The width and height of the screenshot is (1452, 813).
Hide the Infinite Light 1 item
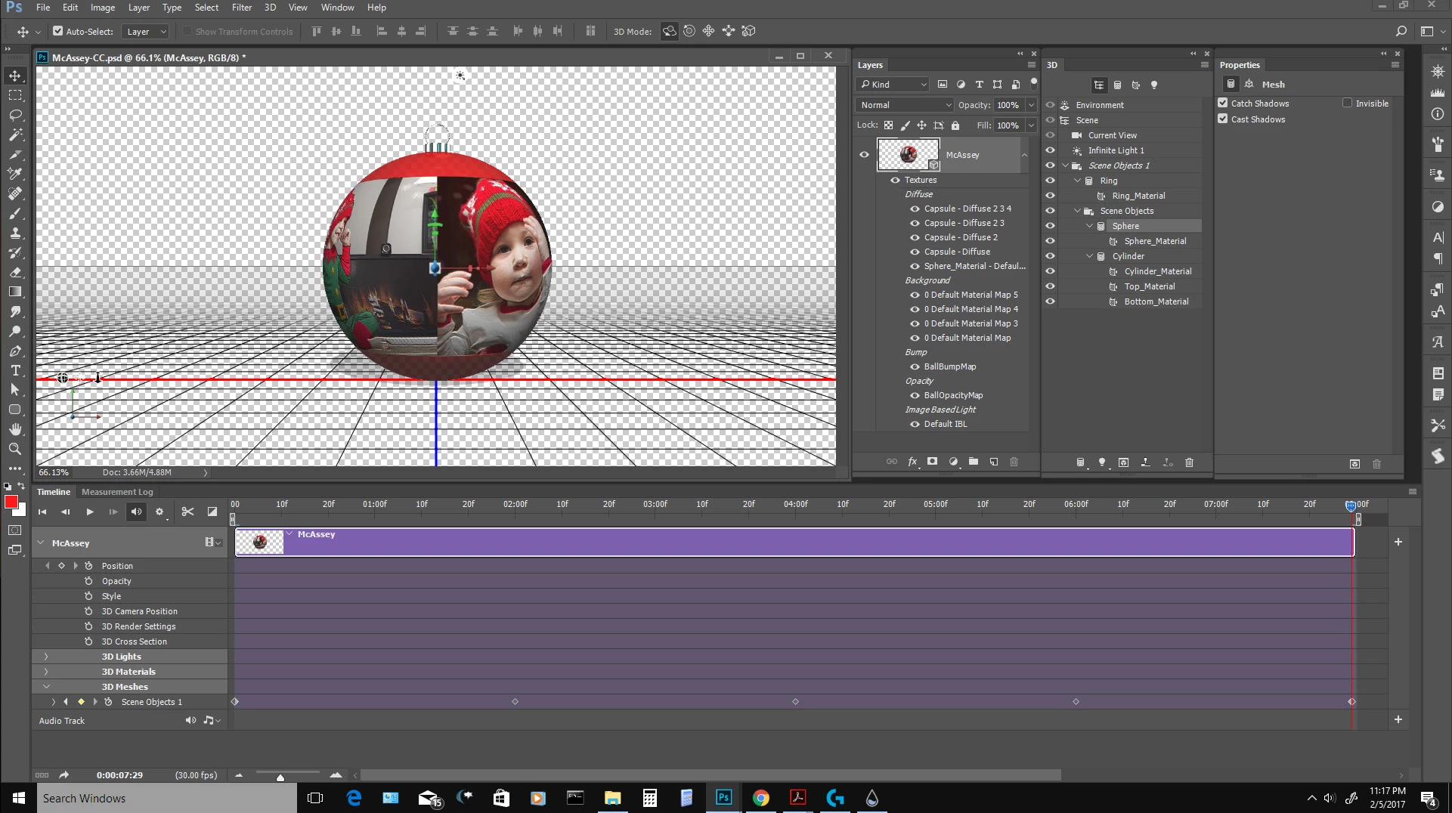pos(1050,150)
